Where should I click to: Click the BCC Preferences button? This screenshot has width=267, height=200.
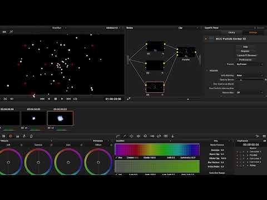(x=245, y=60)
